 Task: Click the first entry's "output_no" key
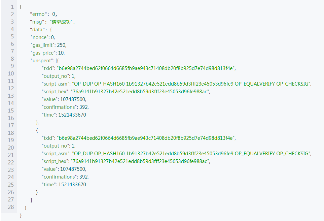(55, 76)
